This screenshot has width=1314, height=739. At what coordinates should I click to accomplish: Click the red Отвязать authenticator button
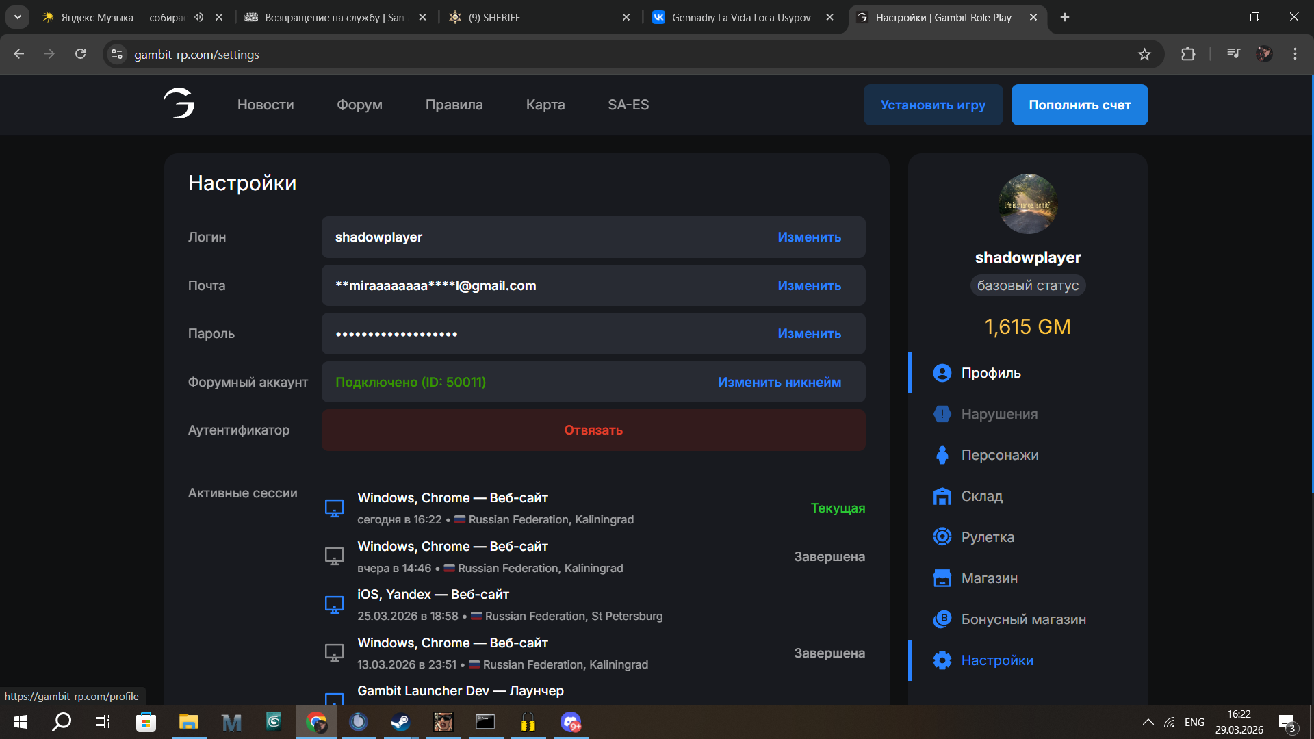point(593,430)
